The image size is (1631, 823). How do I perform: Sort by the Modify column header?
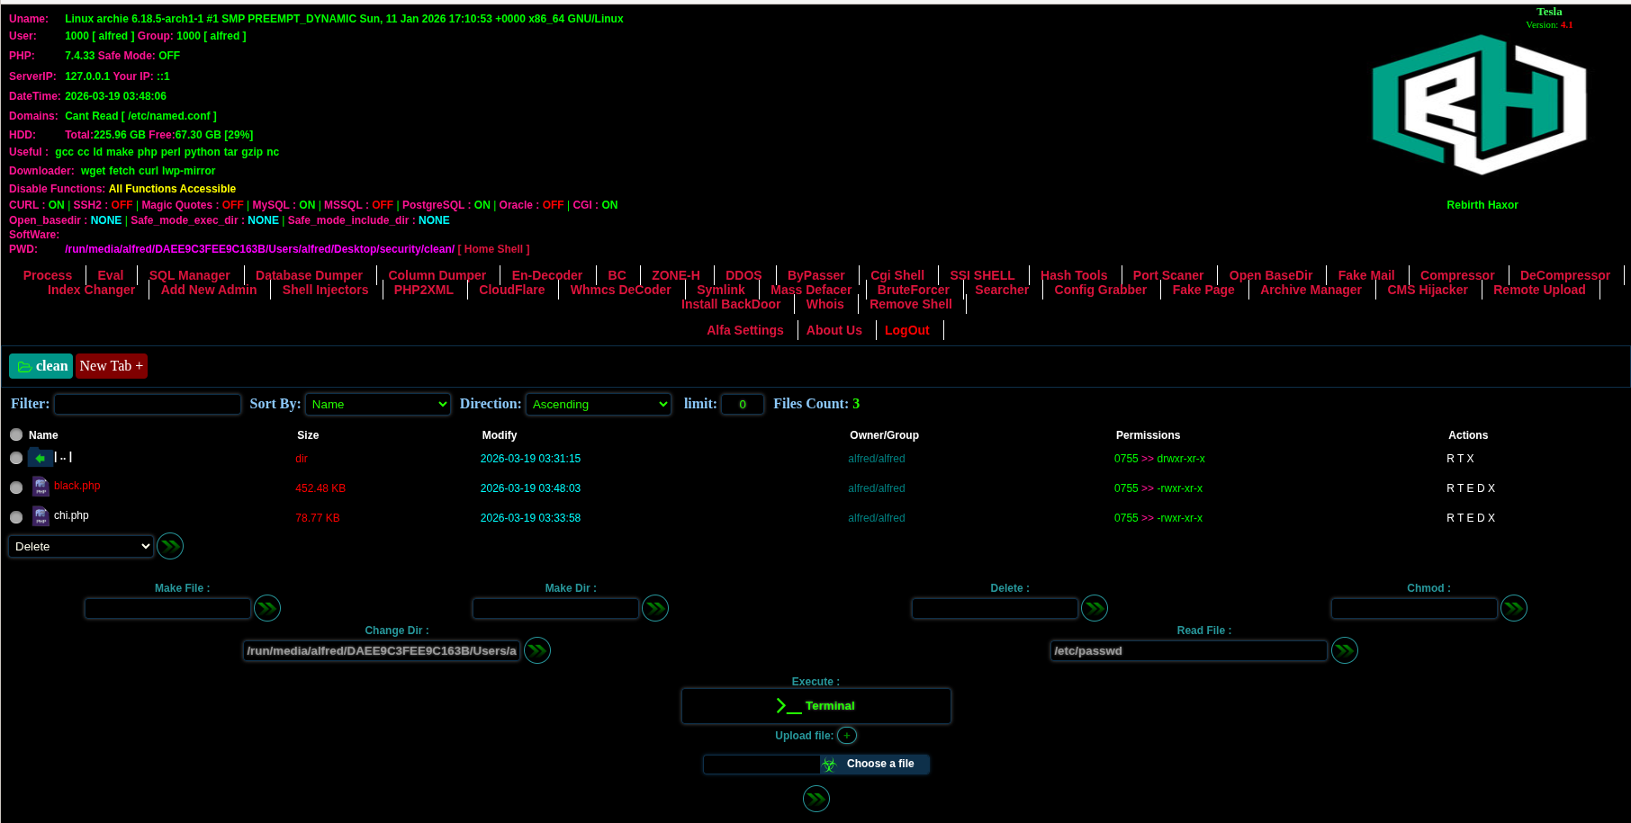coord(500,435)
